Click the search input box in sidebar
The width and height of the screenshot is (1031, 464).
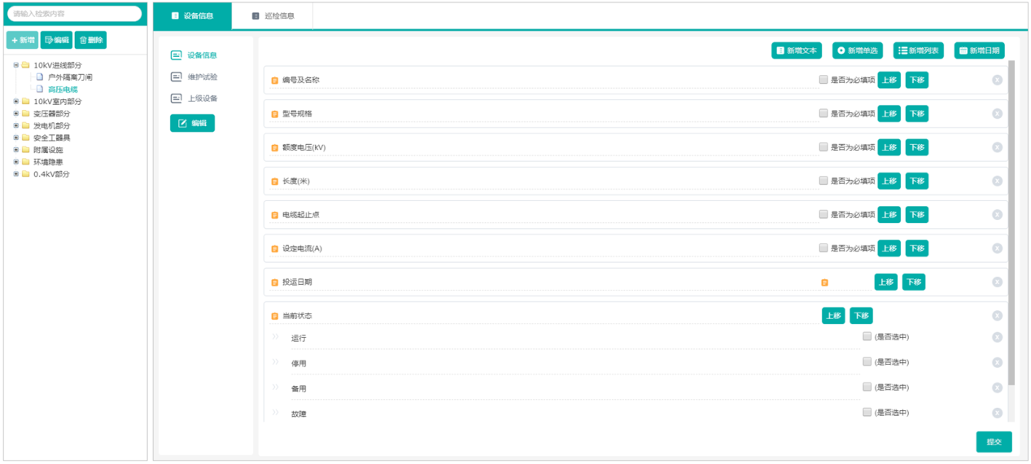74,14
